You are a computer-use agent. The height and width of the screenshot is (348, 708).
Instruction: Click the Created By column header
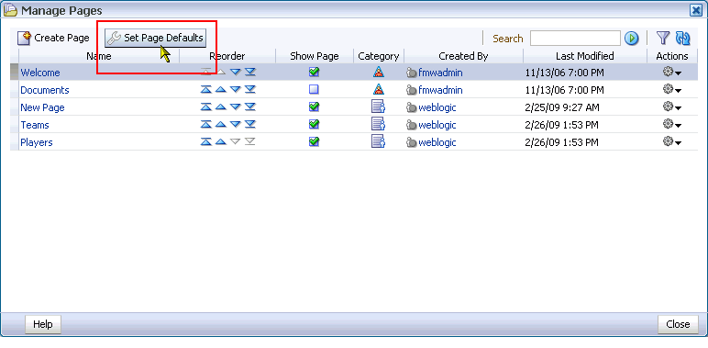click(x=463, y=56)
